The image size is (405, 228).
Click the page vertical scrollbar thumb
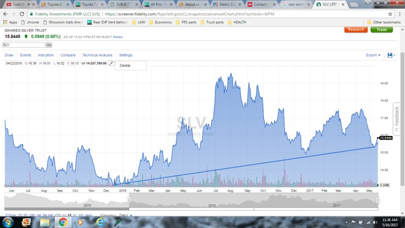[x=402, y=119]
